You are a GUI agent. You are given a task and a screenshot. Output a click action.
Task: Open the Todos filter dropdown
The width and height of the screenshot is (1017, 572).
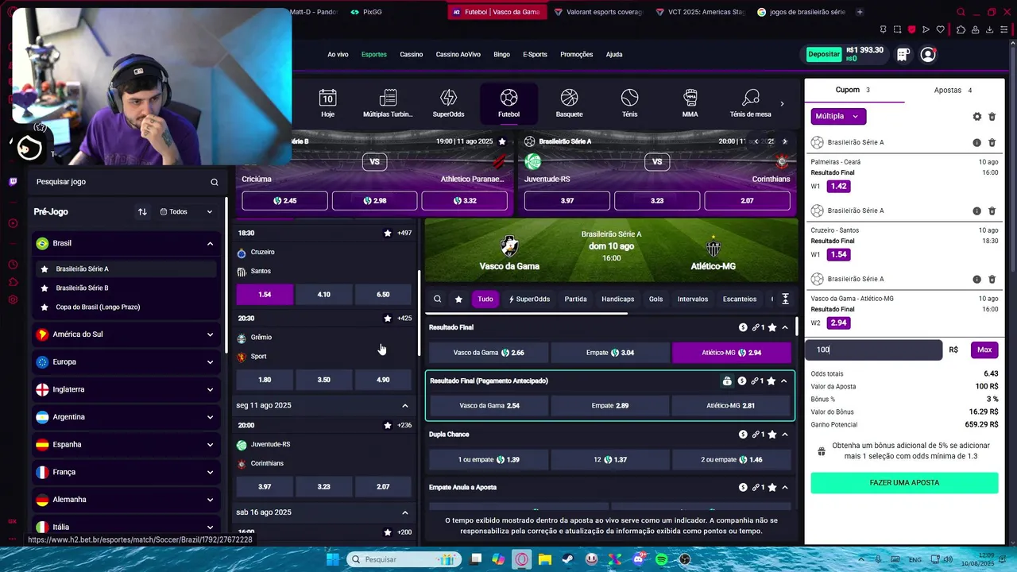pos(187,212)
